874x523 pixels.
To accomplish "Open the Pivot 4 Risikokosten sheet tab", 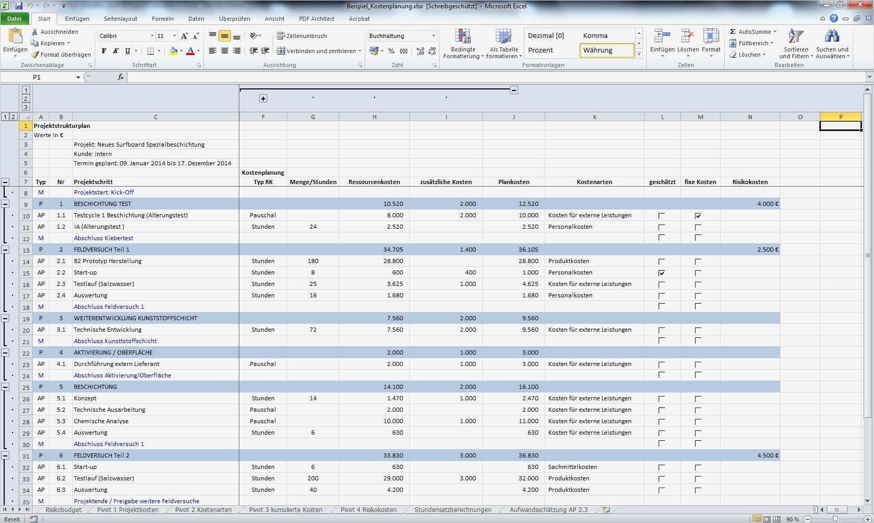I will (369, 509).
